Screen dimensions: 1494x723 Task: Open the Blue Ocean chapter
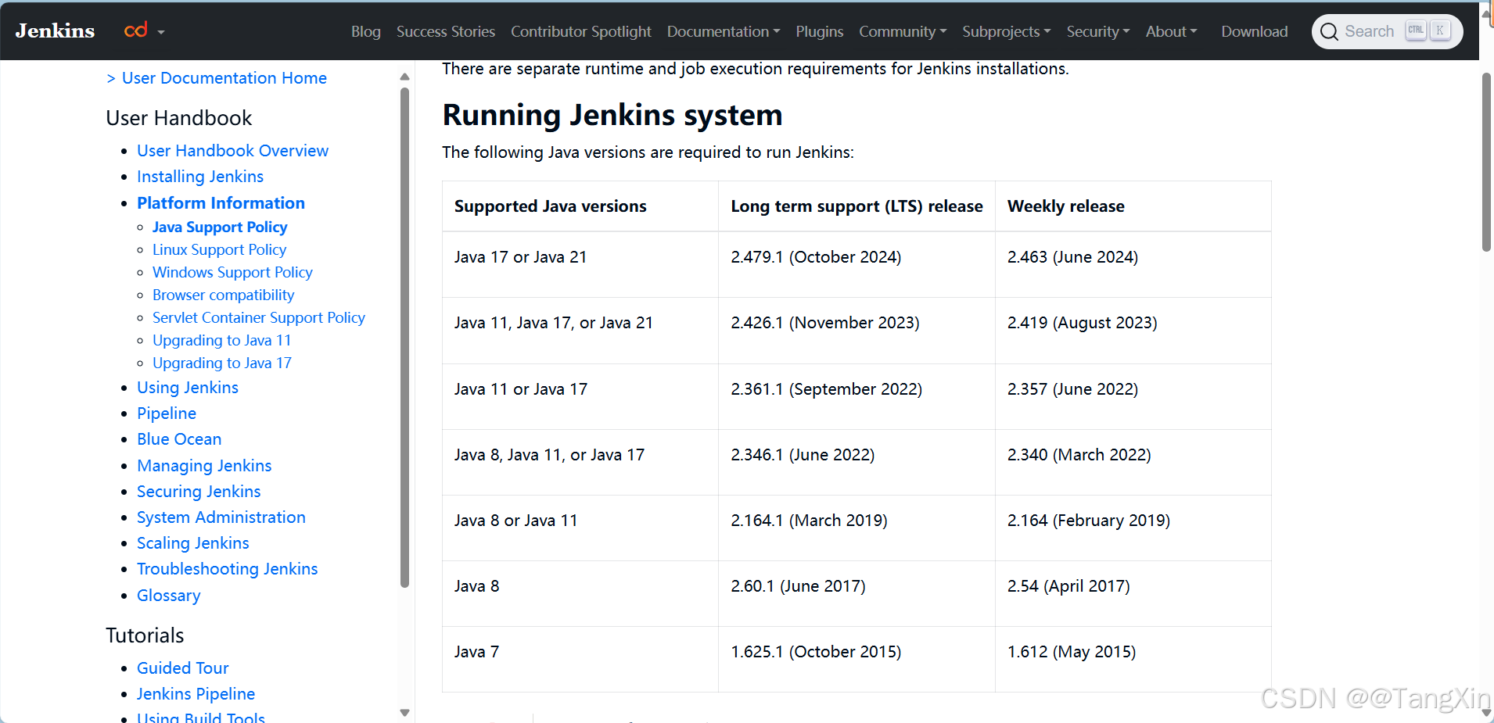[179, 439]
